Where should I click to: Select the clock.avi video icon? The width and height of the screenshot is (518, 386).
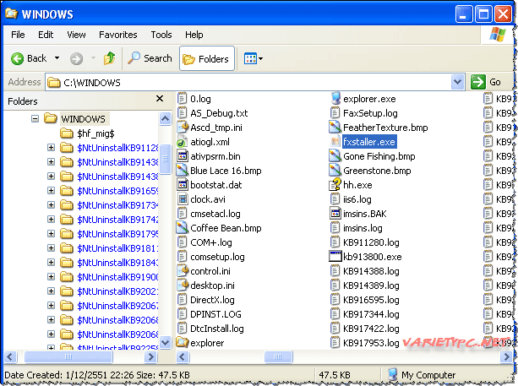(183, 199)
